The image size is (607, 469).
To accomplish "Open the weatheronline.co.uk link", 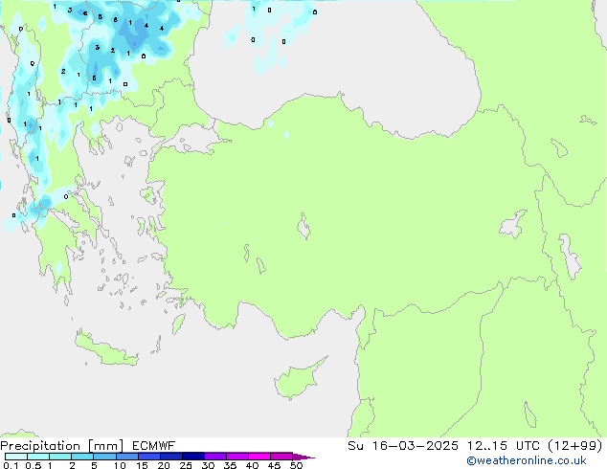I will (527, 460).
